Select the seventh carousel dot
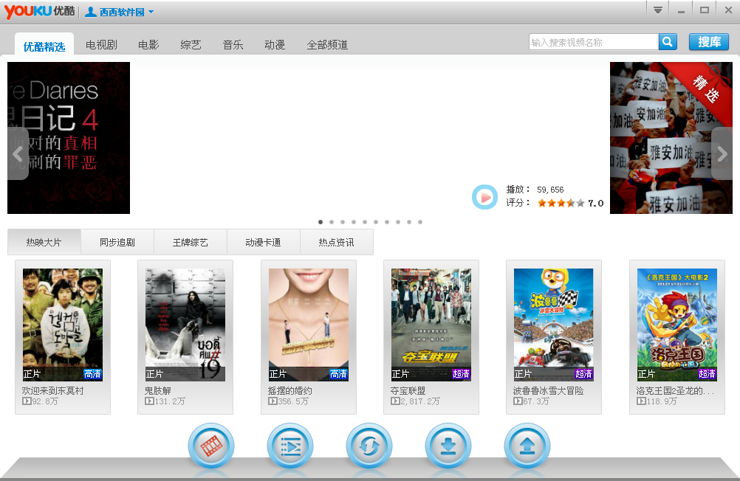 point(387,221)
